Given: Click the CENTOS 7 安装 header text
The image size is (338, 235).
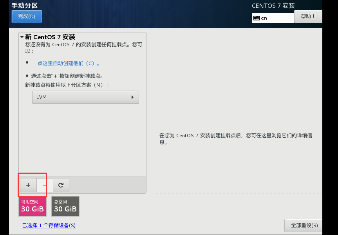Looking at the screenshot, I should 273,5.
